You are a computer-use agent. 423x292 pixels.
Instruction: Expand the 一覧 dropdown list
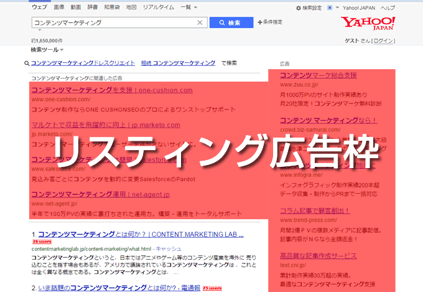(189, 7)
